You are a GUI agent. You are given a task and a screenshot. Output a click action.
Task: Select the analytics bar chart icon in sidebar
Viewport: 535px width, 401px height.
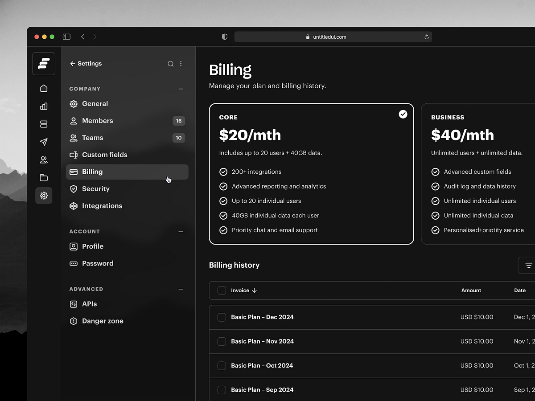43,106
